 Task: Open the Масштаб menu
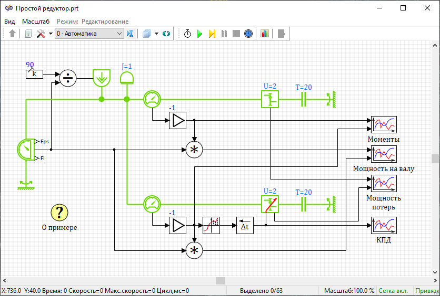tap(36, 22)
